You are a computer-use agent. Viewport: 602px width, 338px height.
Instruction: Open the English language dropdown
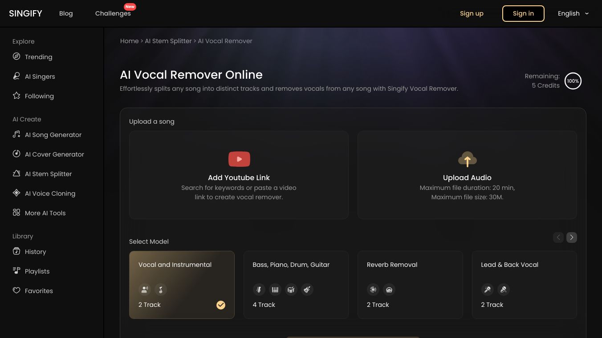(574, 13)
